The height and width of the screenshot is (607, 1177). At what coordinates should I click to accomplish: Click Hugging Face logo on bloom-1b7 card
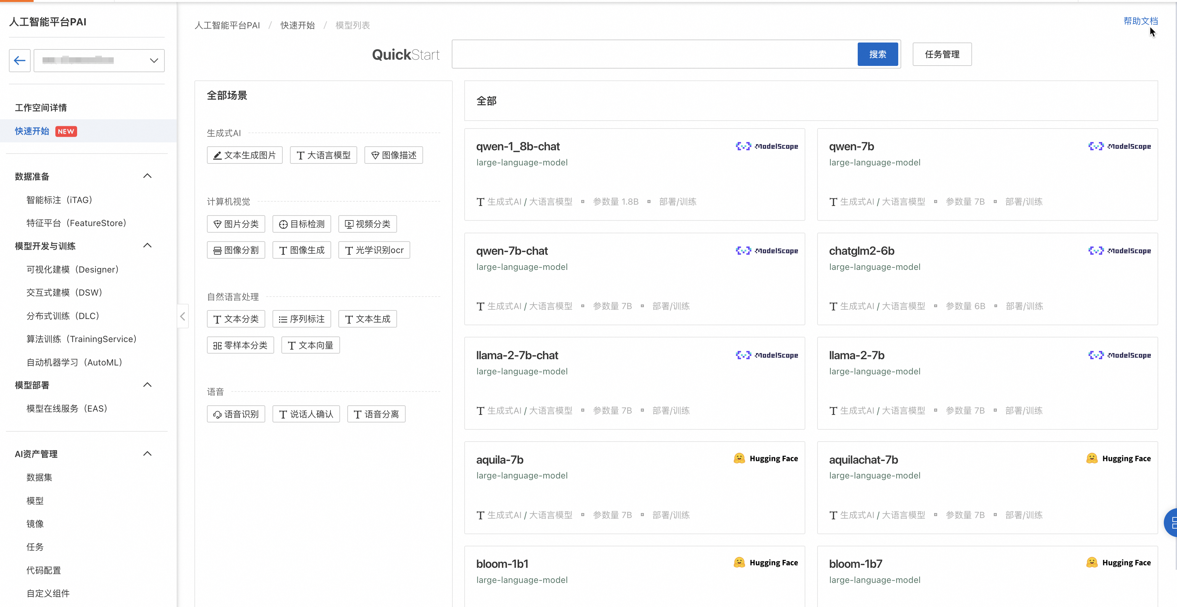coord(1119,563)
